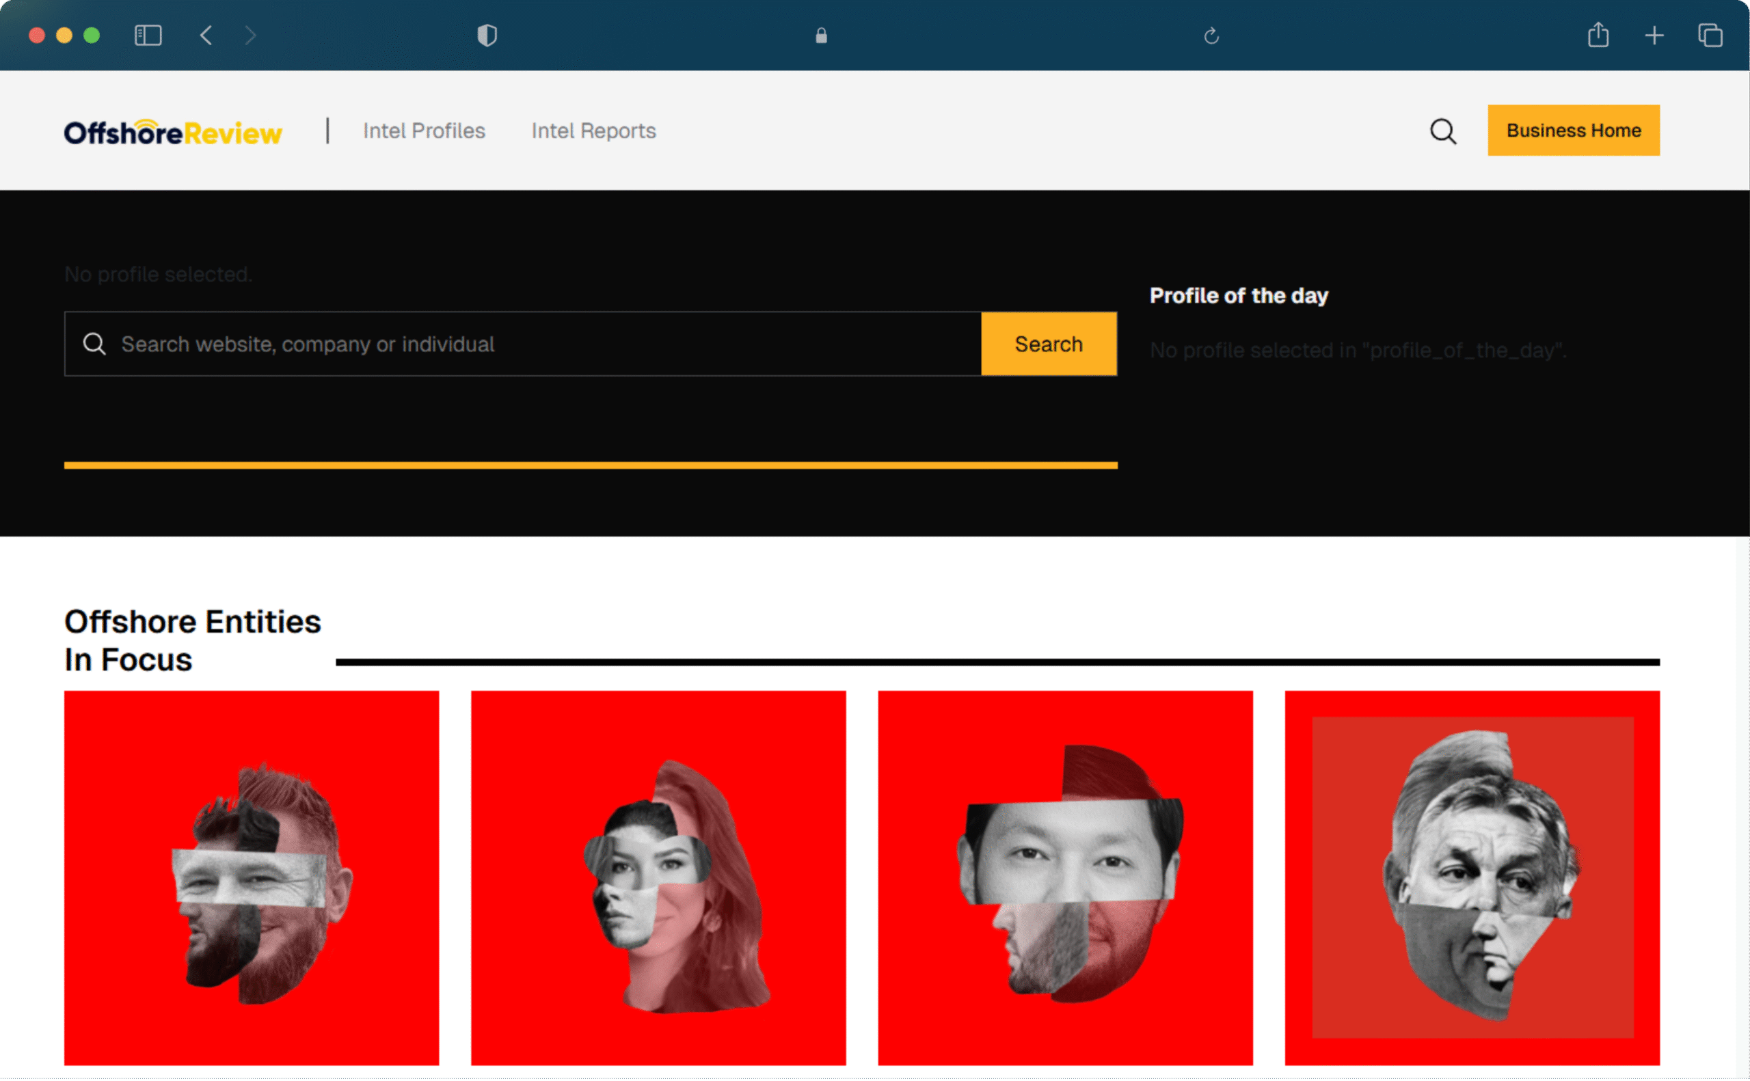Open the fourth grayscale older man card
The width and height of the screenshot is (1750, 1081).
pos(1472,877)
